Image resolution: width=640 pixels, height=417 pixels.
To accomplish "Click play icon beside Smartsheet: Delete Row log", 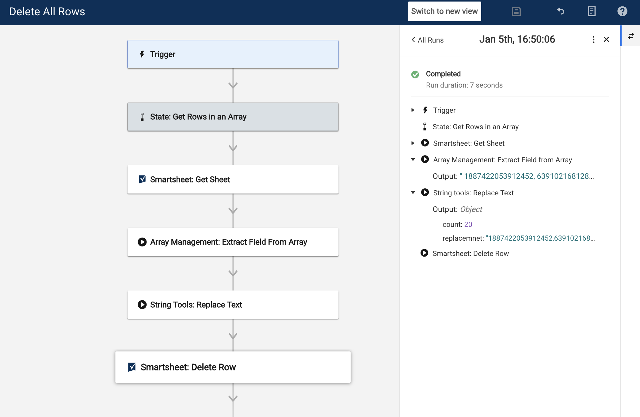I will [424, 253].
